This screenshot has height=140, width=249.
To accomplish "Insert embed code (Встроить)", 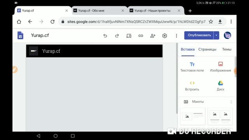I will coord(192,86).
